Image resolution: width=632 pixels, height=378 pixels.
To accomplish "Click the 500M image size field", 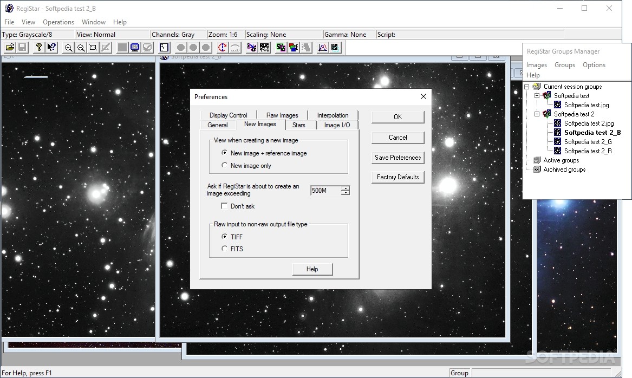I will point(325,191).
